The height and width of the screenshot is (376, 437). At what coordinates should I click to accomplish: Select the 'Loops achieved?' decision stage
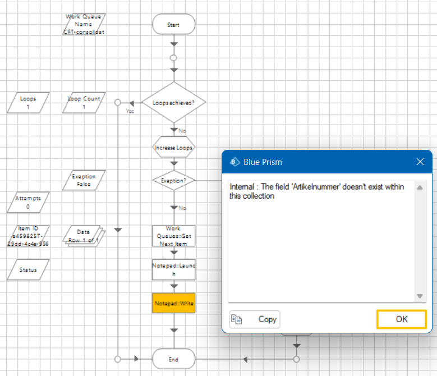click(x=174, y=103)
